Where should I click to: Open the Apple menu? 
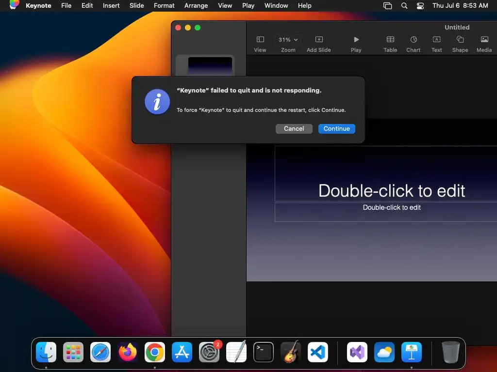14,5
